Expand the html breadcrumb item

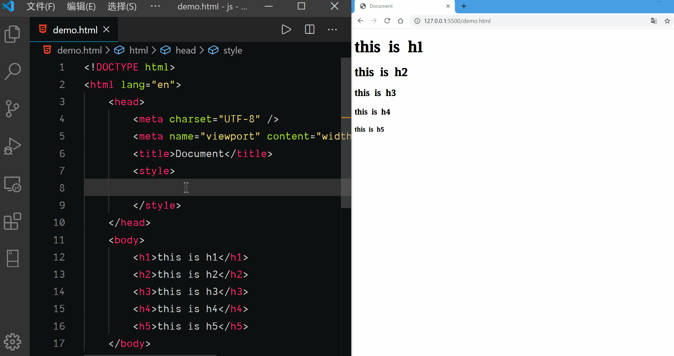point(138,51)
